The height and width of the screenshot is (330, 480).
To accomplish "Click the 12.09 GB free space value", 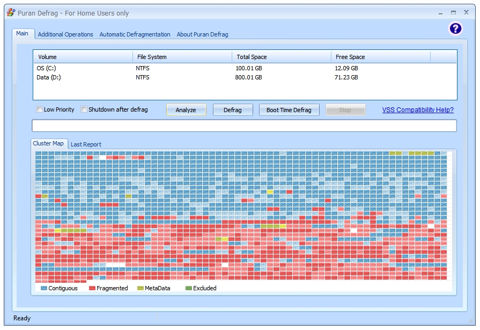I will coord(346,68).
